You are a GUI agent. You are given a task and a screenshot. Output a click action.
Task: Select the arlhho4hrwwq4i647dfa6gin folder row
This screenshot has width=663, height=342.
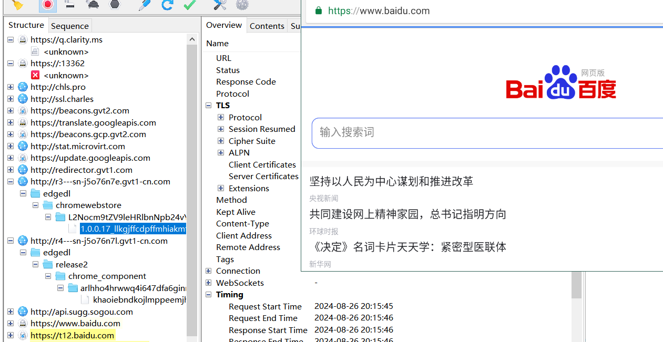point(133,288)
